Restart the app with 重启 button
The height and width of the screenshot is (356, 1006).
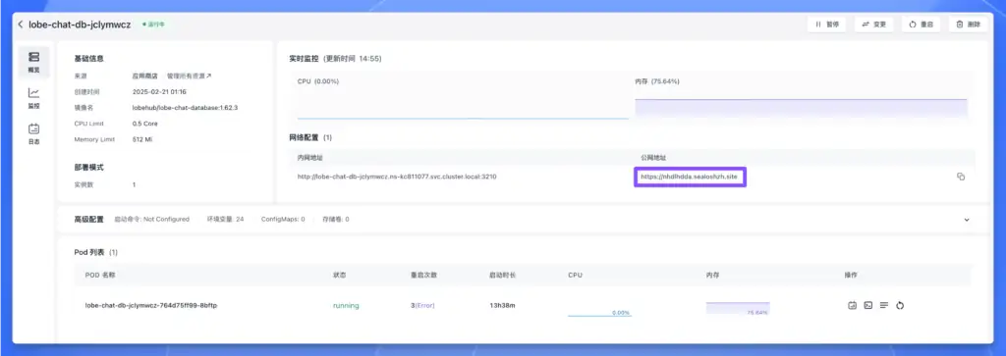[x=921, y=25]
